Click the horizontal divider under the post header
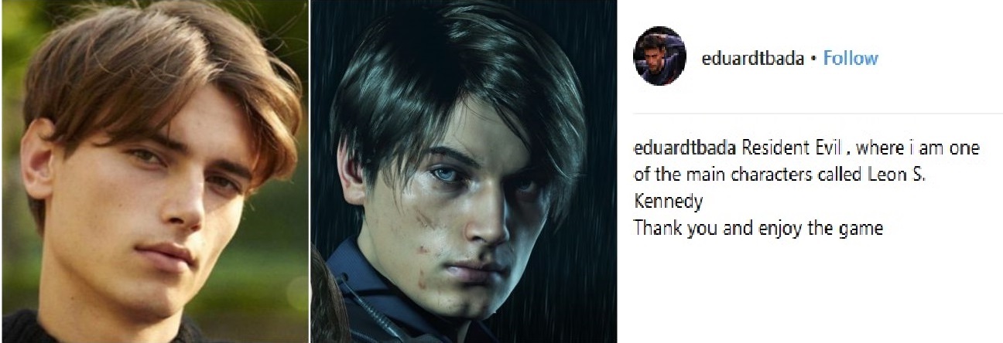 click(818, 114)
